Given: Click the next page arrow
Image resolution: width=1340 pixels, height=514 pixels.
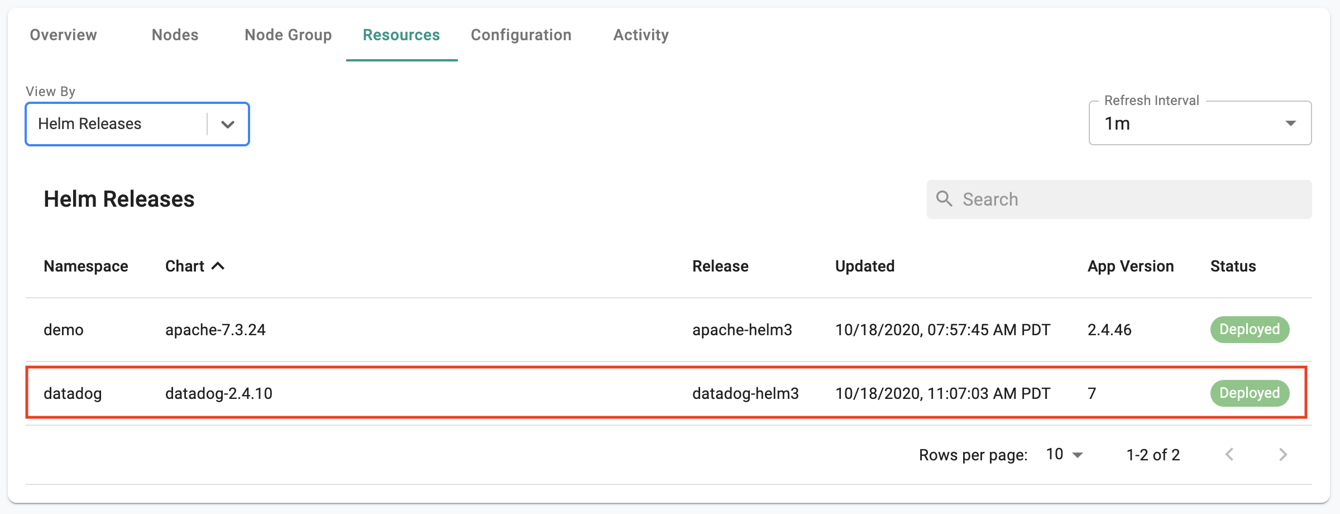Looking at the screenshot, I should point(1283,454).
